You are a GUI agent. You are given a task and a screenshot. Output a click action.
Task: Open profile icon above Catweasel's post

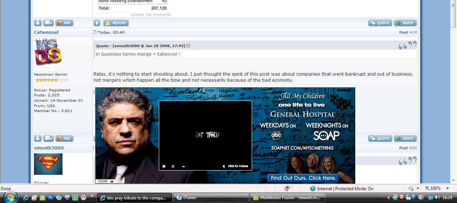38,23
